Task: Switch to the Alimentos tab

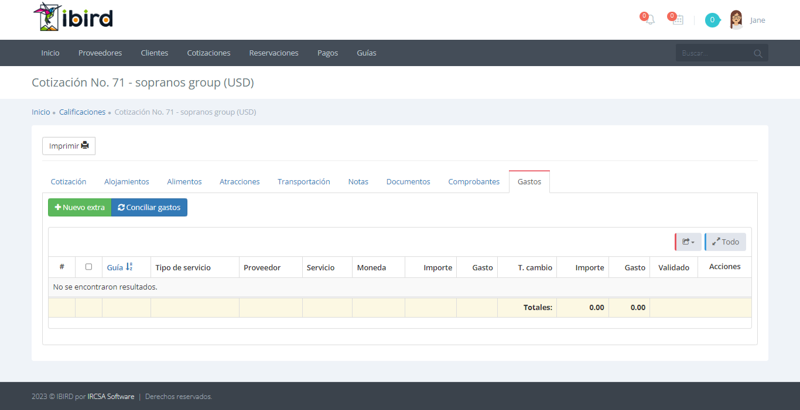Action: (184, 182)
